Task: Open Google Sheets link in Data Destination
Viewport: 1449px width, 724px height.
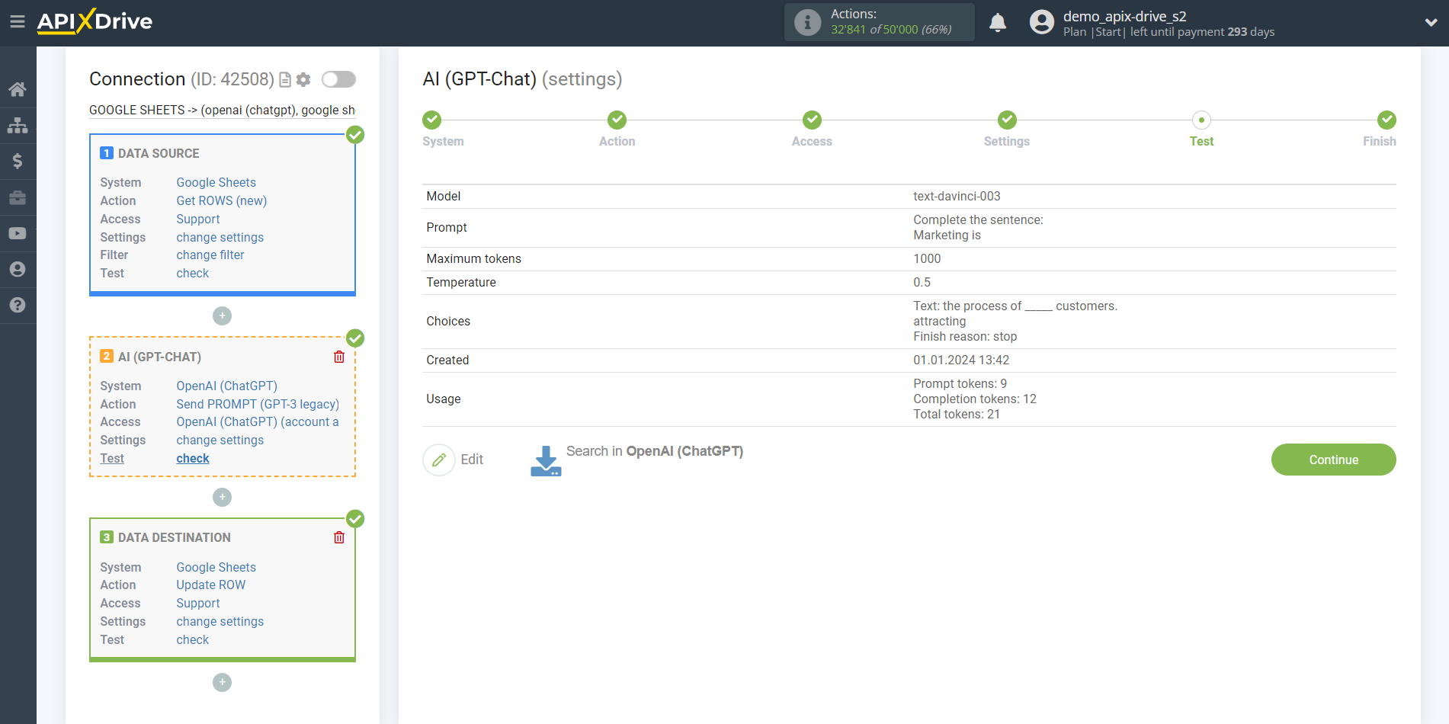Action: click(x=216, y=567)
